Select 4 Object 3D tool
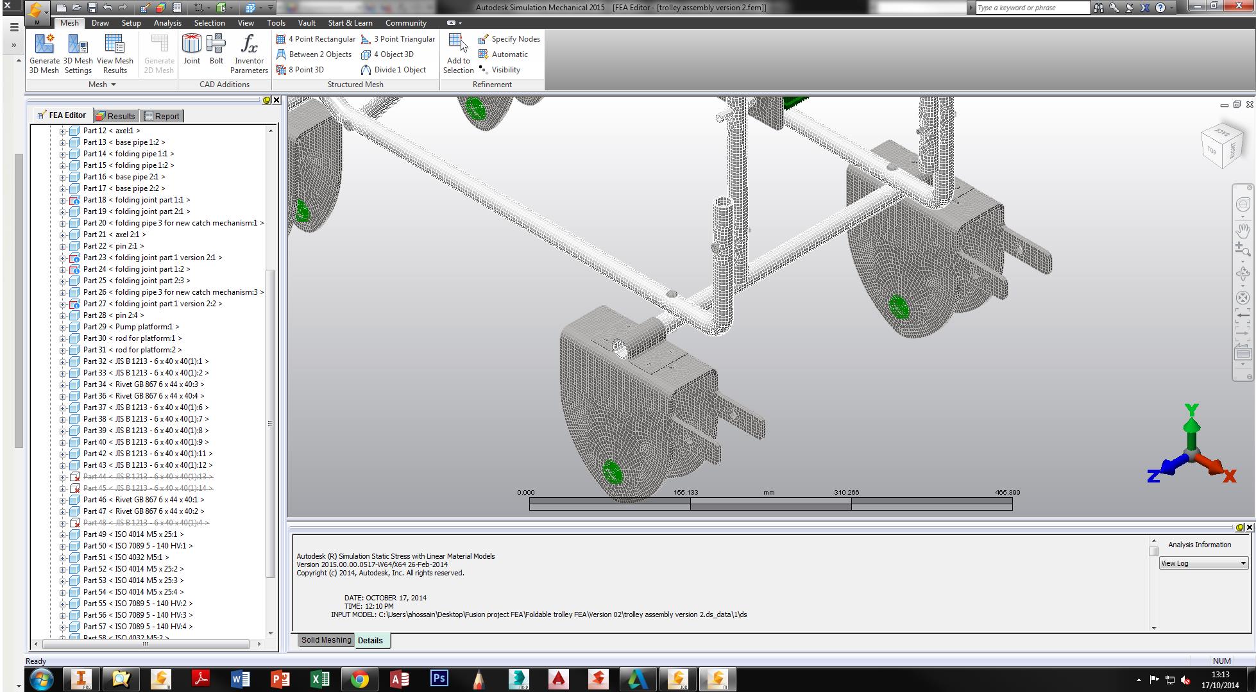Image resolution: width=1256 pixels, height=692 pixels. [387, 54]
